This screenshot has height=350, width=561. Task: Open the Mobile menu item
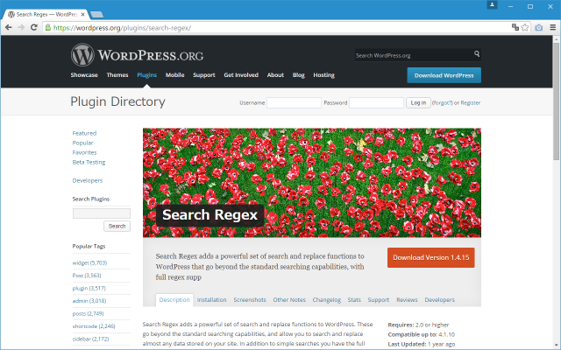174,75
